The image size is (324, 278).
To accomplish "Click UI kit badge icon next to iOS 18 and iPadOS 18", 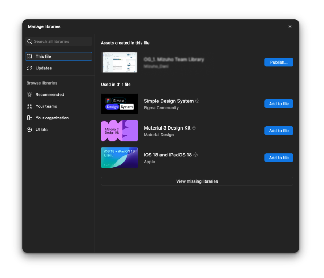I will coord(195,155).
